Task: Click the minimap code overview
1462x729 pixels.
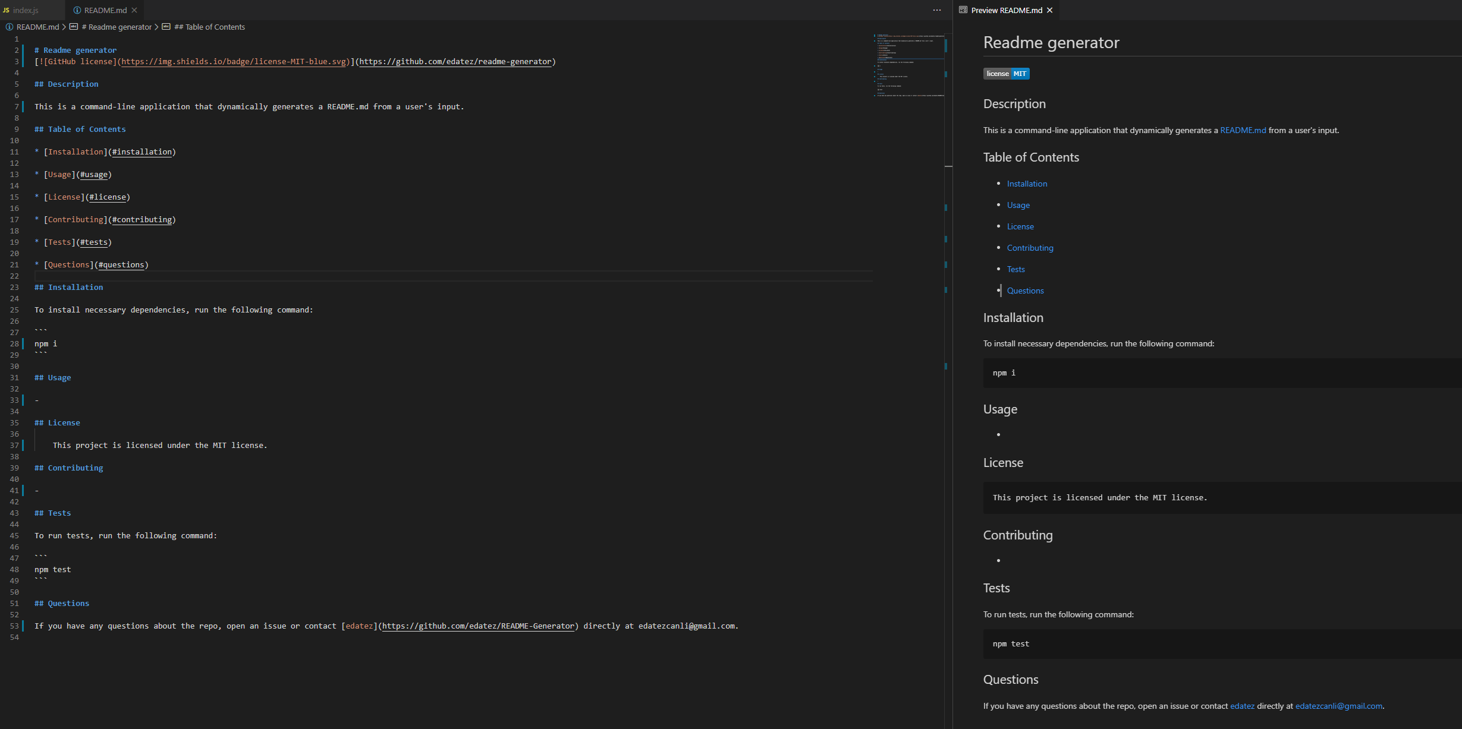Action: point(908,65)
